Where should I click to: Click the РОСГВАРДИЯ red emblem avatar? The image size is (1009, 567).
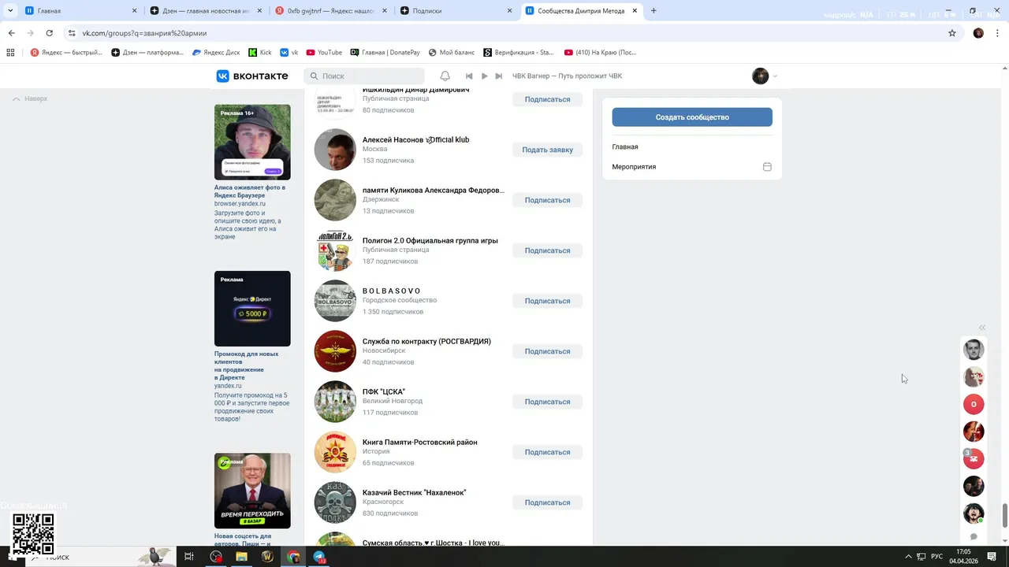point(335,351)
